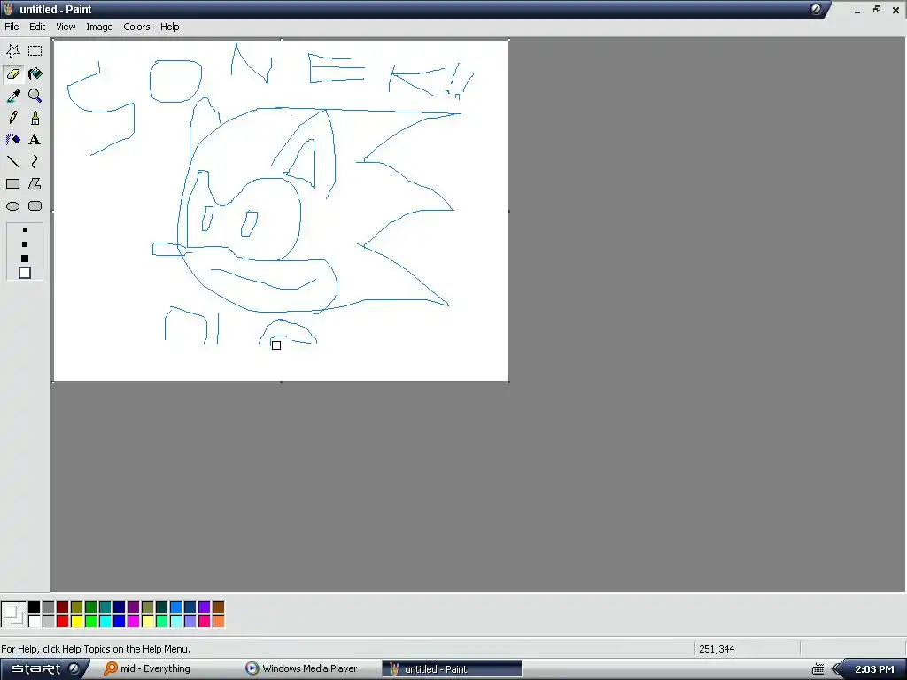
Task: Open the Image menu
Action: pyautogui.click(x=99, y=27)
